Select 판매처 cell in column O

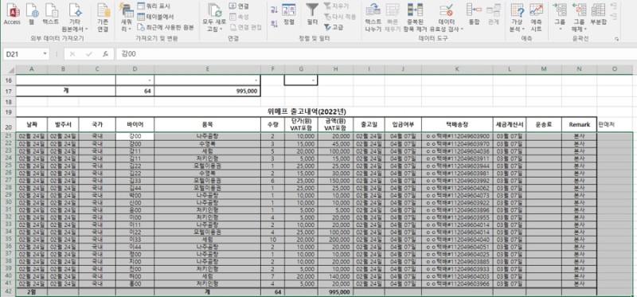pos(614,125)
